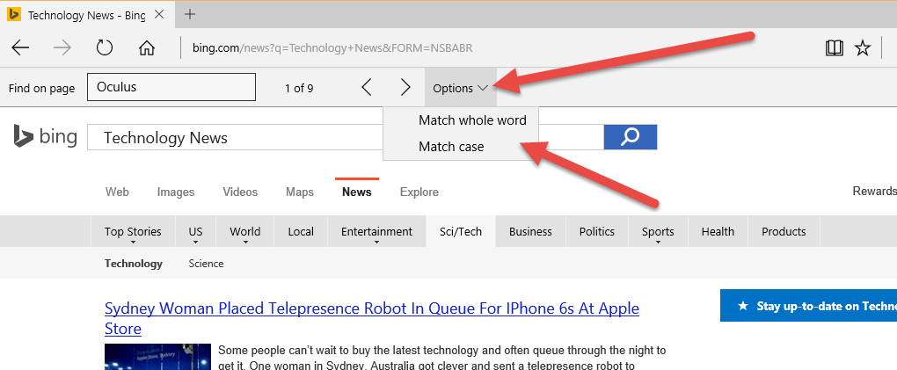Select the Sci/Tech category
Screen dimensions: 897x370
click(x=461, y=232)
